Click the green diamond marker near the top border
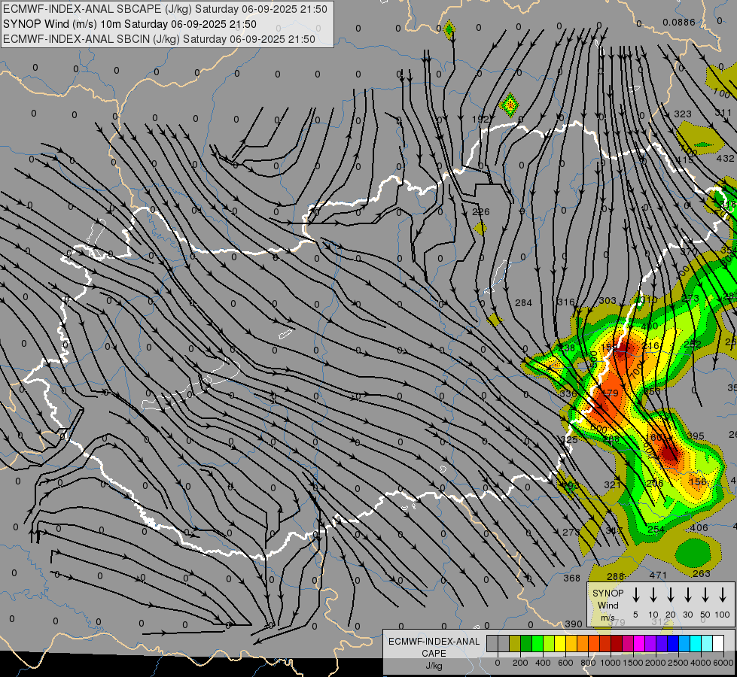Screen dimensions: 737x677 (x=449, y=29)
